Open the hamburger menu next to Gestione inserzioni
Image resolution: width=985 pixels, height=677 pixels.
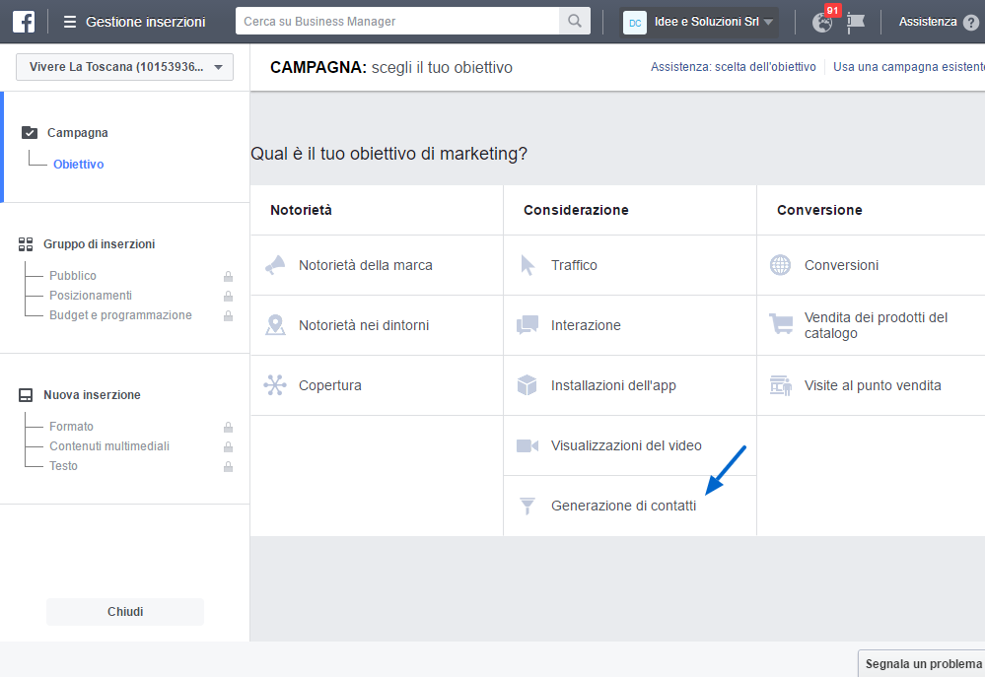pyautogui.click(x=70, y=22)
